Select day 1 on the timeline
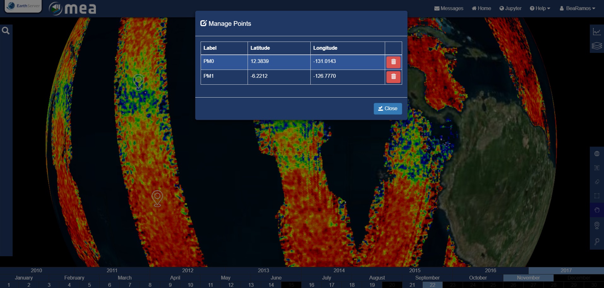The width and height of the screenshot is (604, 288). click(x=9, y=285)
